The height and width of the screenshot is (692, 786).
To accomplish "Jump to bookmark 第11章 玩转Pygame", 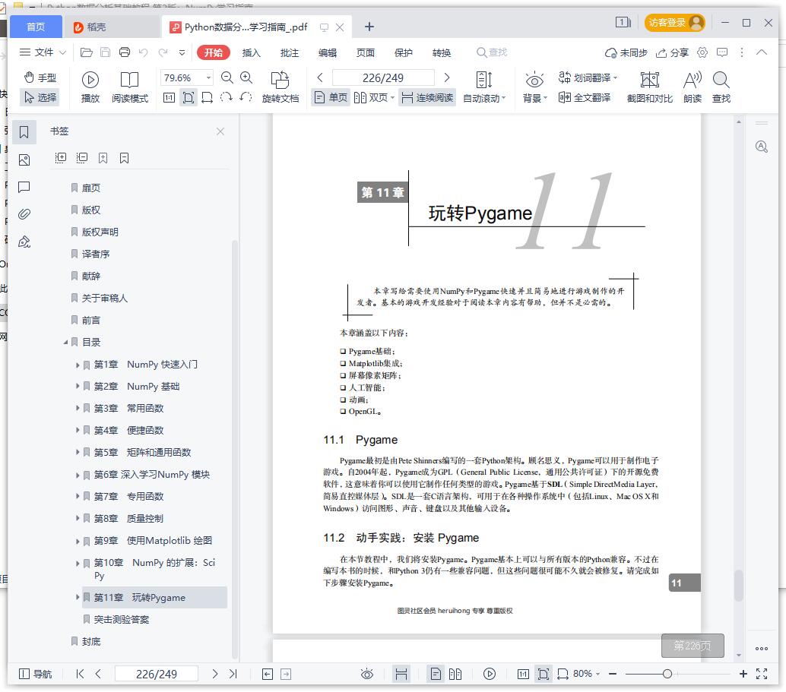I will coord(154,597).
